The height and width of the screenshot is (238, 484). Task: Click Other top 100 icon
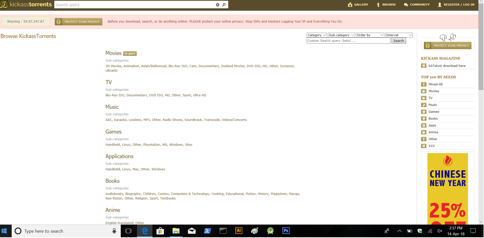click(x=424, y=139)
